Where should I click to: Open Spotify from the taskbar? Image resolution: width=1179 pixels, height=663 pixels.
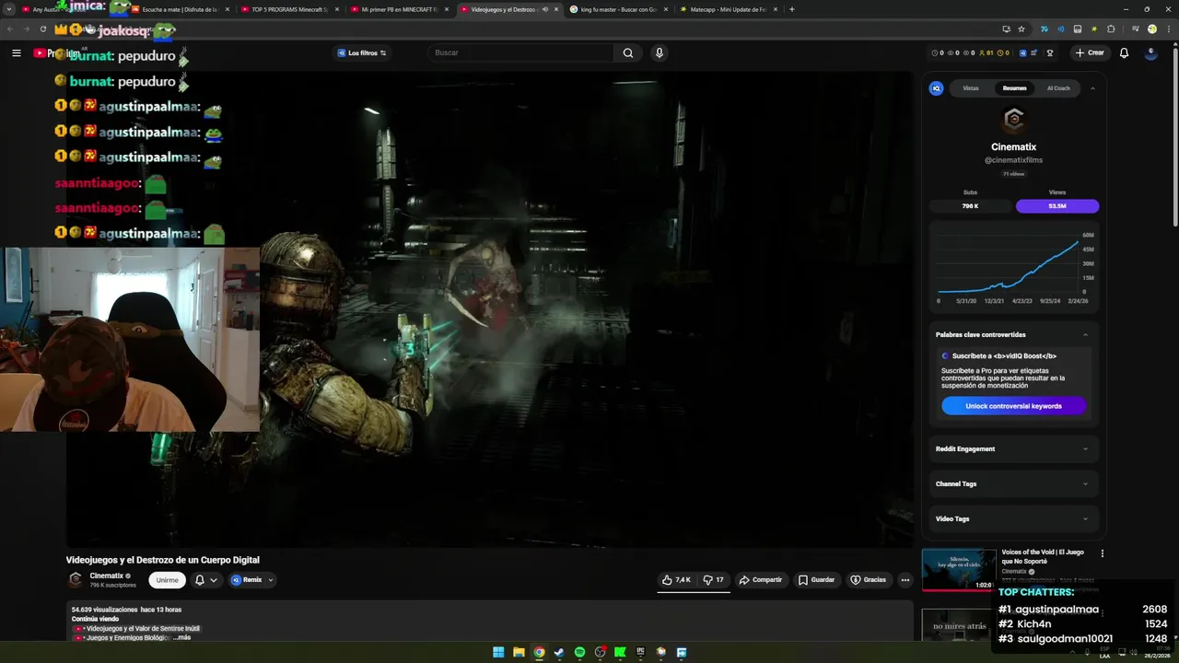pyautogui.click(x=579, y=652)
